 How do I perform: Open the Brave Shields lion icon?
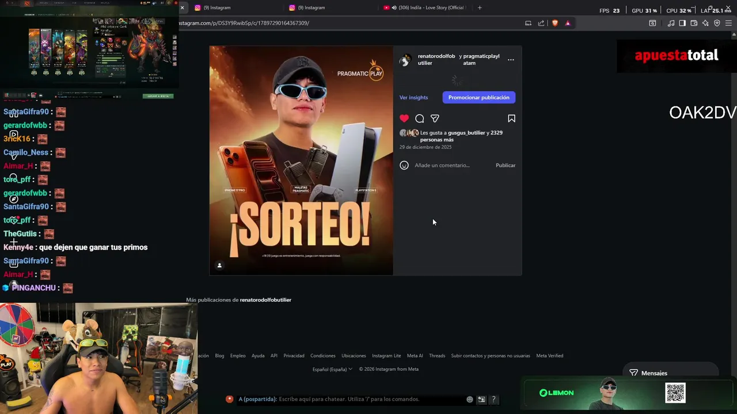point(555,23)
